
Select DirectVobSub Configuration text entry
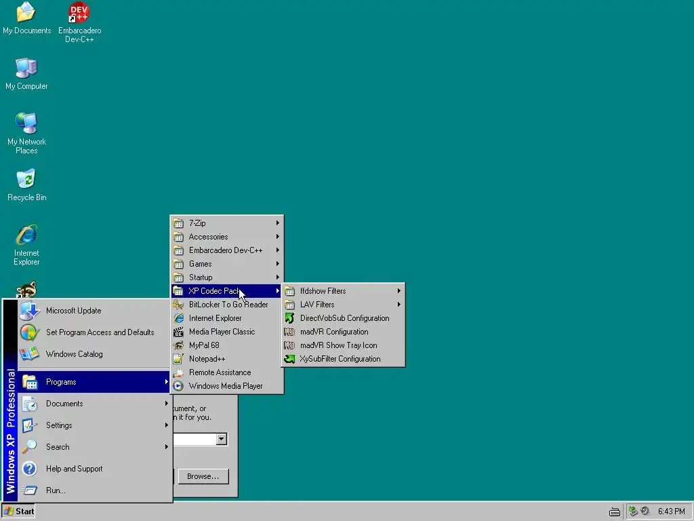click(x=344, y=318)
